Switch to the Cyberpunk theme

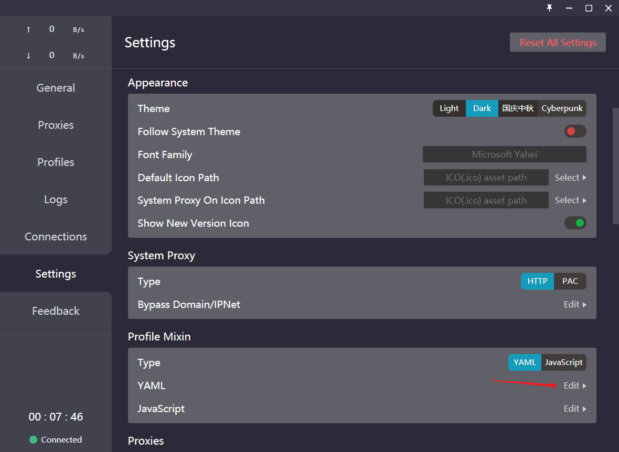pyautogui.click(x=562, y=108)
